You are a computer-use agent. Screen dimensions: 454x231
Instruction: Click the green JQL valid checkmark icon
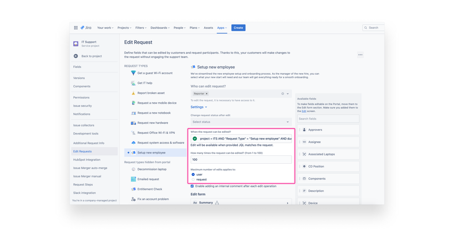click(195, 139)
